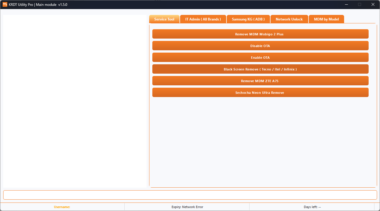
Task: Run Black Screen Remove for Tecno/Itel/Infinix
Action: 260,69
